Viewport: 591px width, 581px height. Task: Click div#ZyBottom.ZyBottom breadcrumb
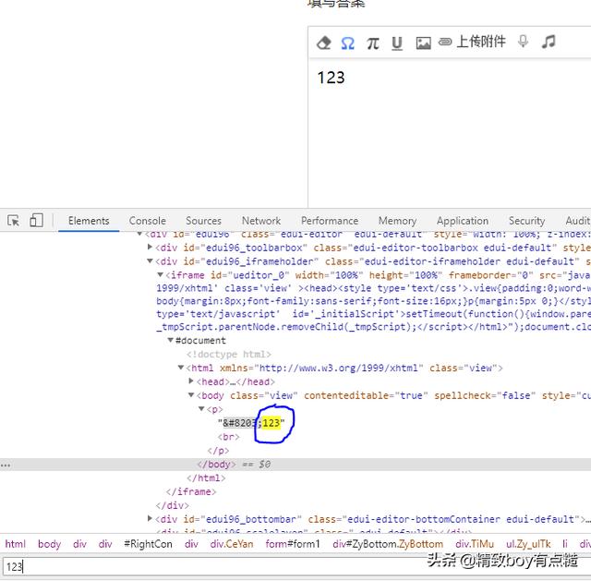tap(388, 544)
